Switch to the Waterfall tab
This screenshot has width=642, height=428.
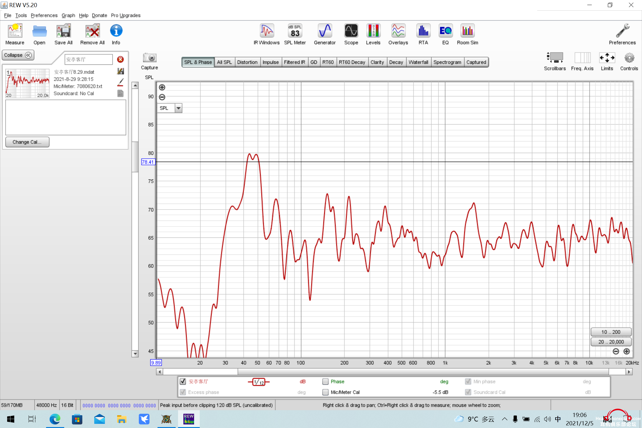pos(418,62)
